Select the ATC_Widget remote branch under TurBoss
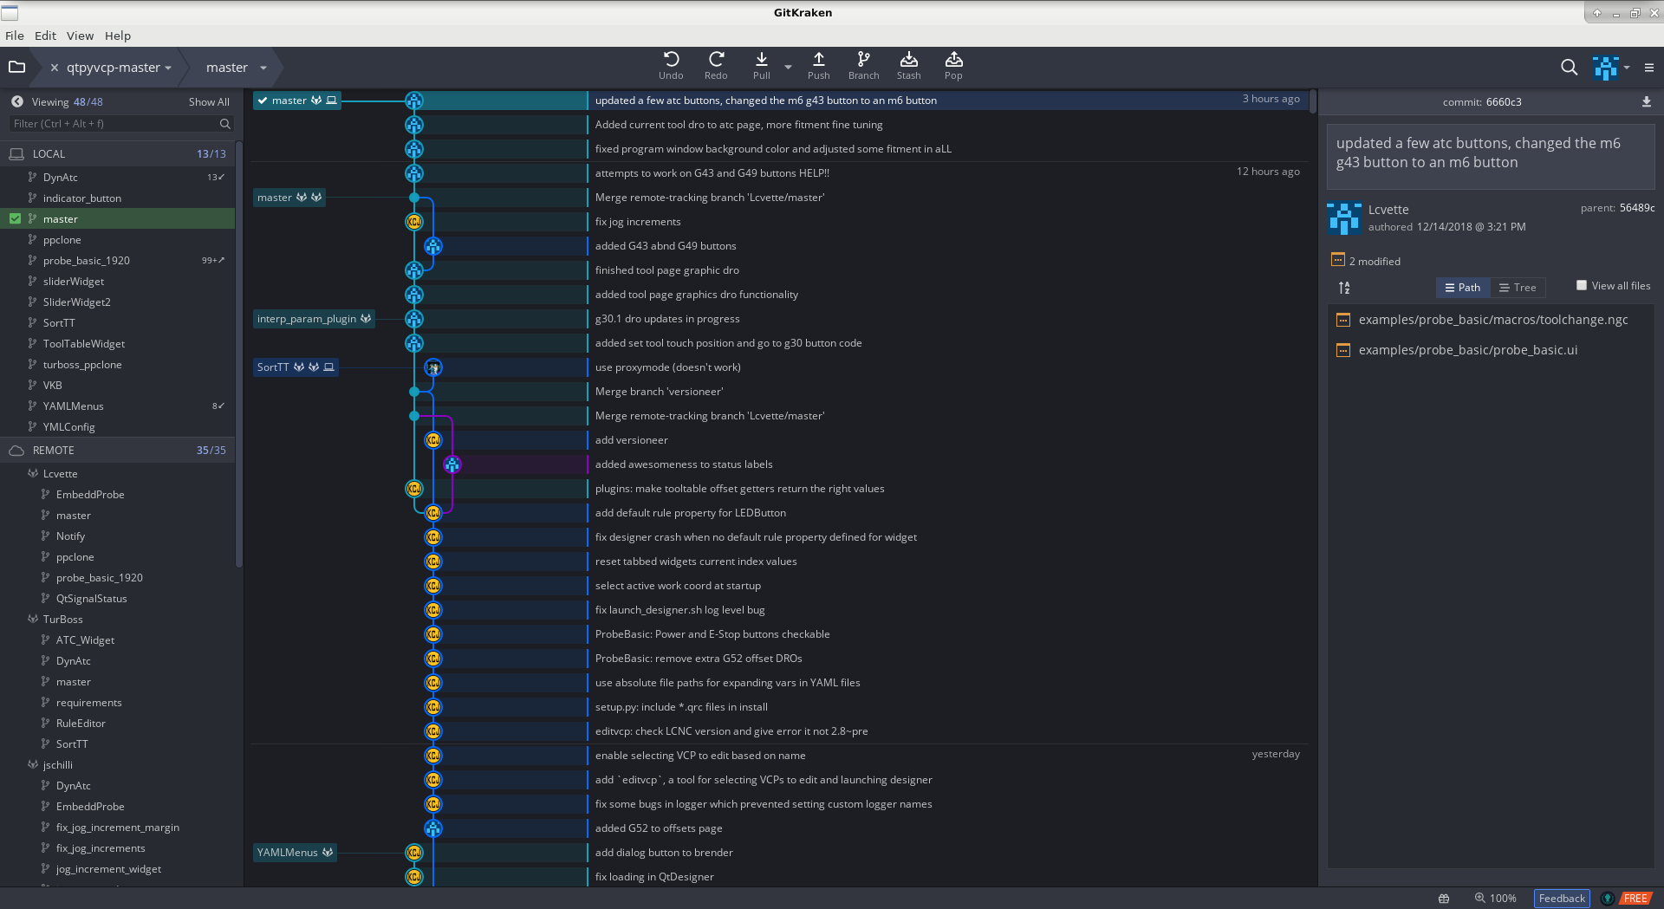 coord(117,640)
